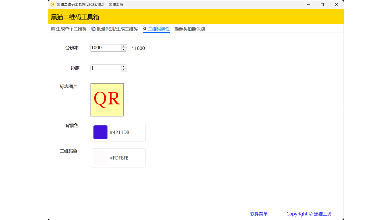Viewport: 392px width, 220px height.
Task: Maximize the 黑猫二维码工具箱 window
Action: pyautogui.click(x=322, y=5)
